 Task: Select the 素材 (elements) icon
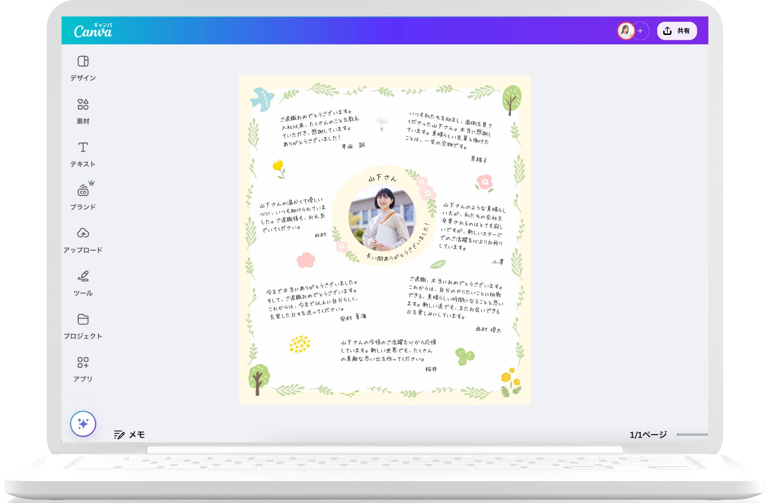[83, 111]
